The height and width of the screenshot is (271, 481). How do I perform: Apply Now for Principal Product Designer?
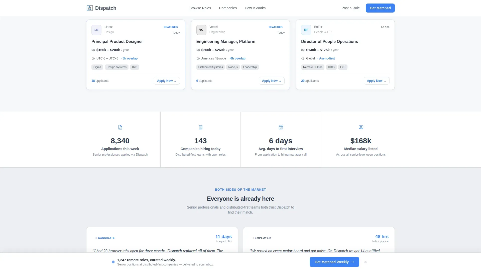click(167, 81)
